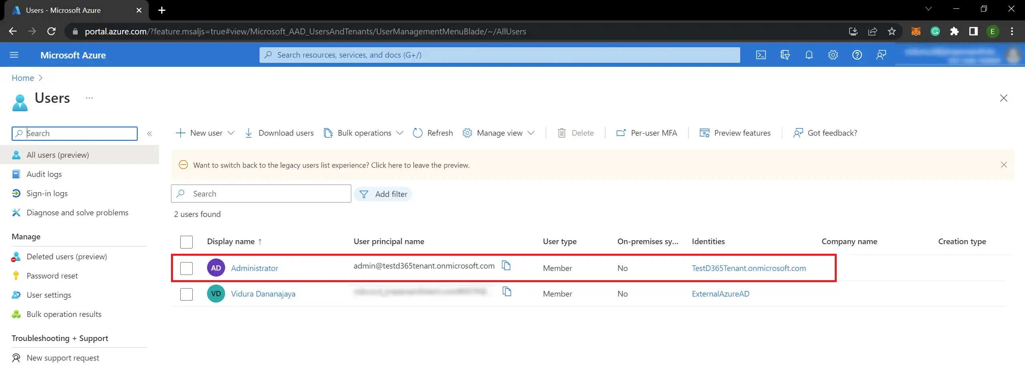Click the legacy users list banner message
This screenshot has width=1025, height=377.
tap(331, 165)
